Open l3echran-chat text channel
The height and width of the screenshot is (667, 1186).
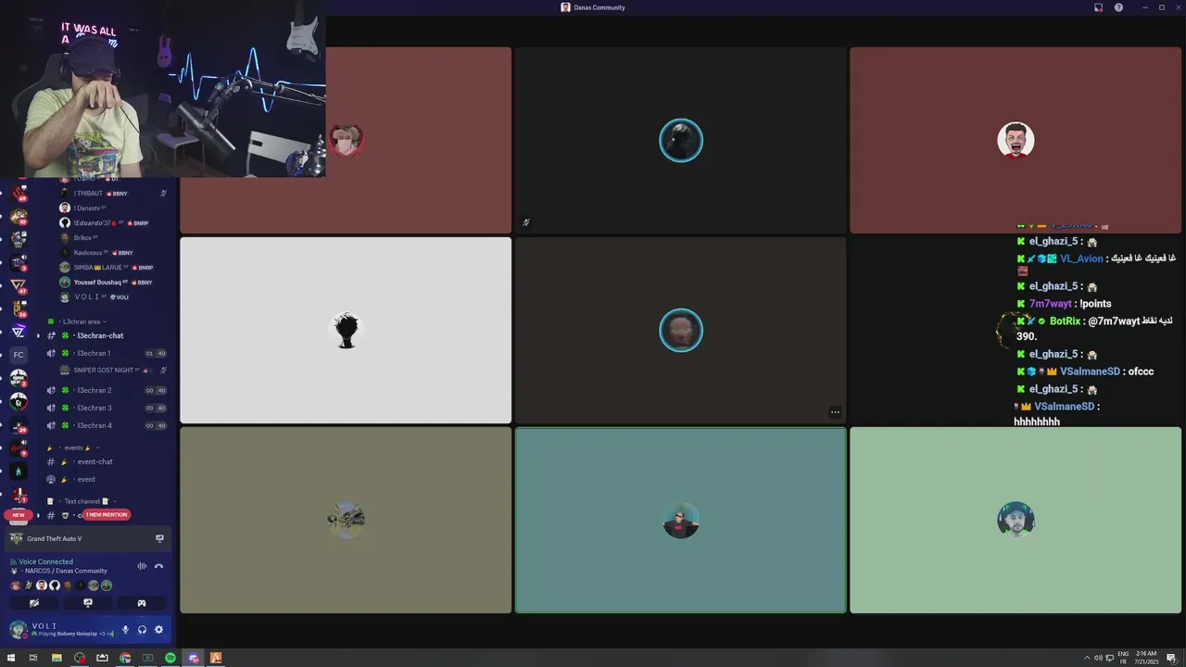pyautogui.click(x=100, y=335)
